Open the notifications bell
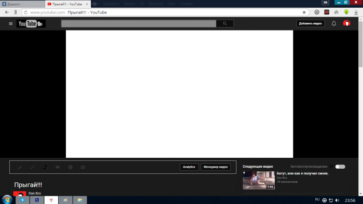The height and width of the screenshot is (204, 363). click(334, 23)
